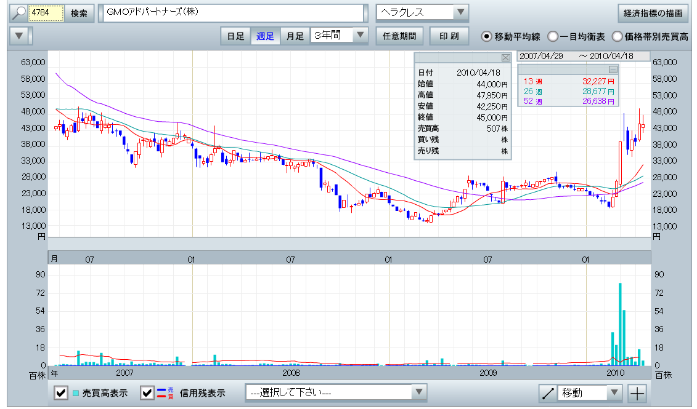Open the ヘラクレス market dropdown
697x409 pixels.
(x=460, y=13)
